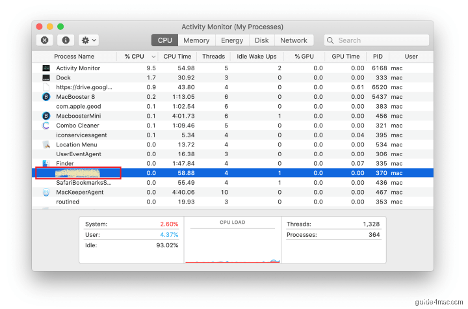Click the Force Quit process stop icon
Image resolution: width=468 pixels, height=309 pixels.
pos(44,40)
